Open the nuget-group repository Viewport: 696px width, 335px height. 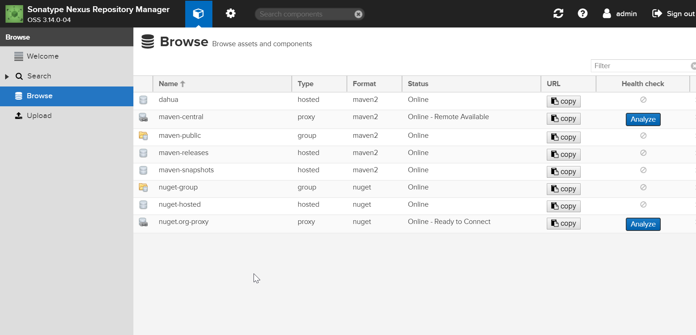pos(415,189)
